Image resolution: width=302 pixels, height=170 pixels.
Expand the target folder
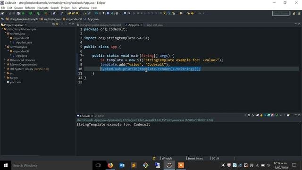(5, 77)
